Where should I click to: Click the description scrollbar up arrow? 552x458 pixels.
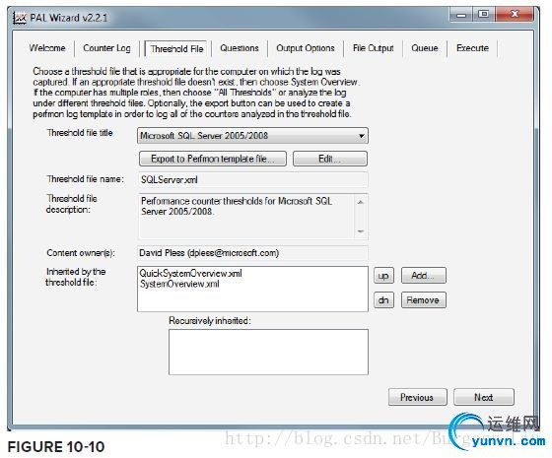point(360,202)
